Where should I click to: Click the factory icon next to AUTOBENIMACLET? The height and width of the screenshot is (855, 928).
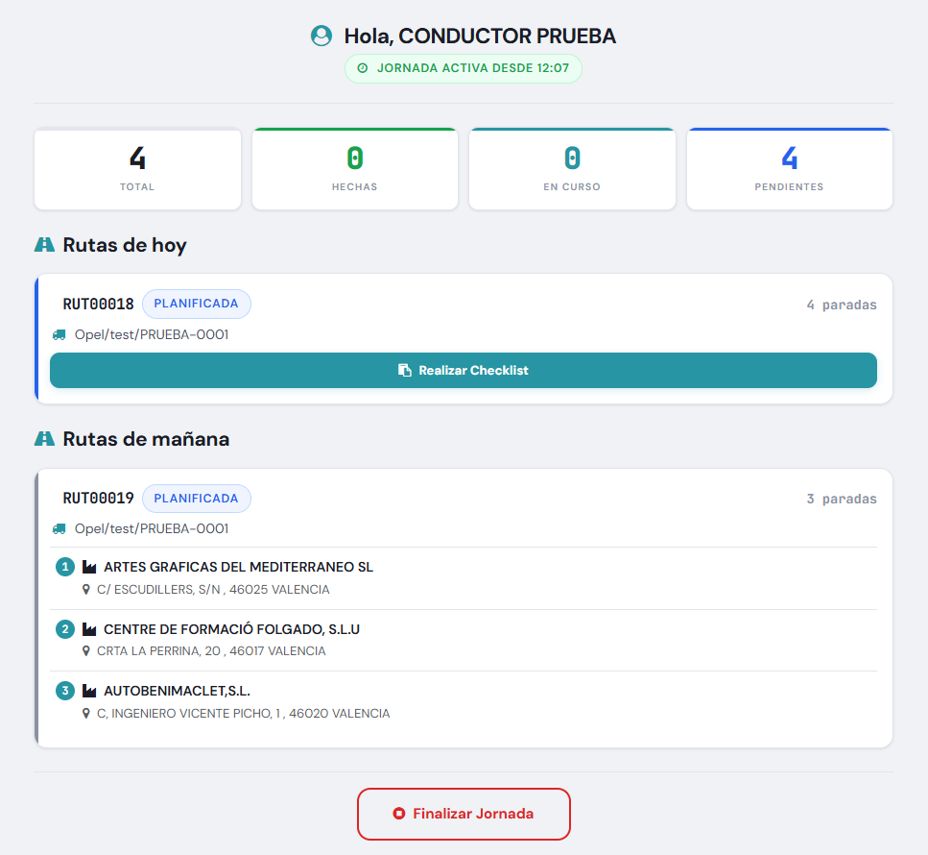tap(89, 691)
